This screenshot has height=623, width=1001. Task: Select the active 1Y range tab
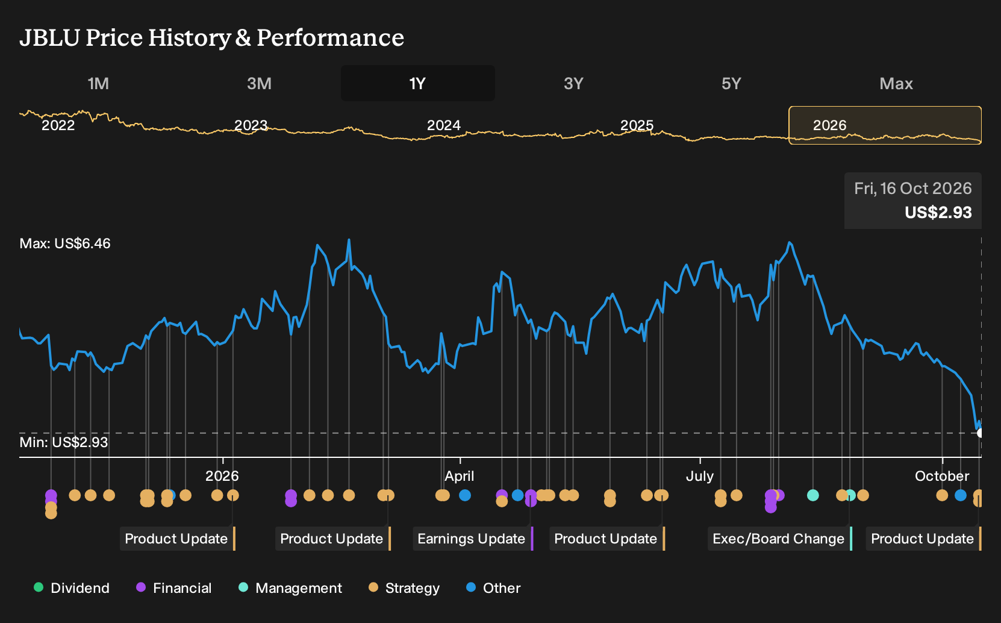(x=417, y=84)
